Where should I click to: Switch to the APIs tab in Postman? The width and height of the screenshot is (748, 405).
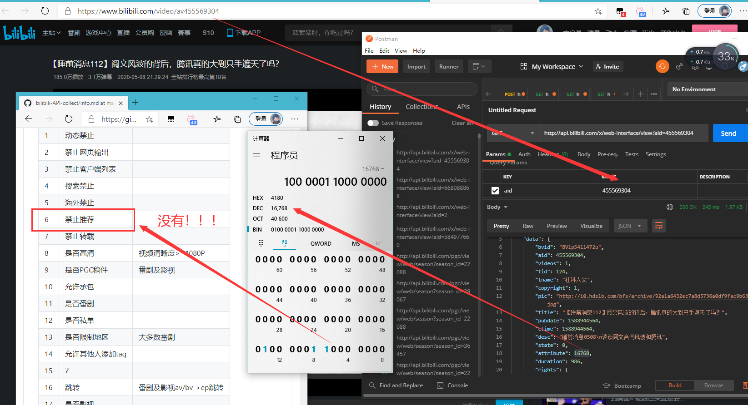[463, 107]
